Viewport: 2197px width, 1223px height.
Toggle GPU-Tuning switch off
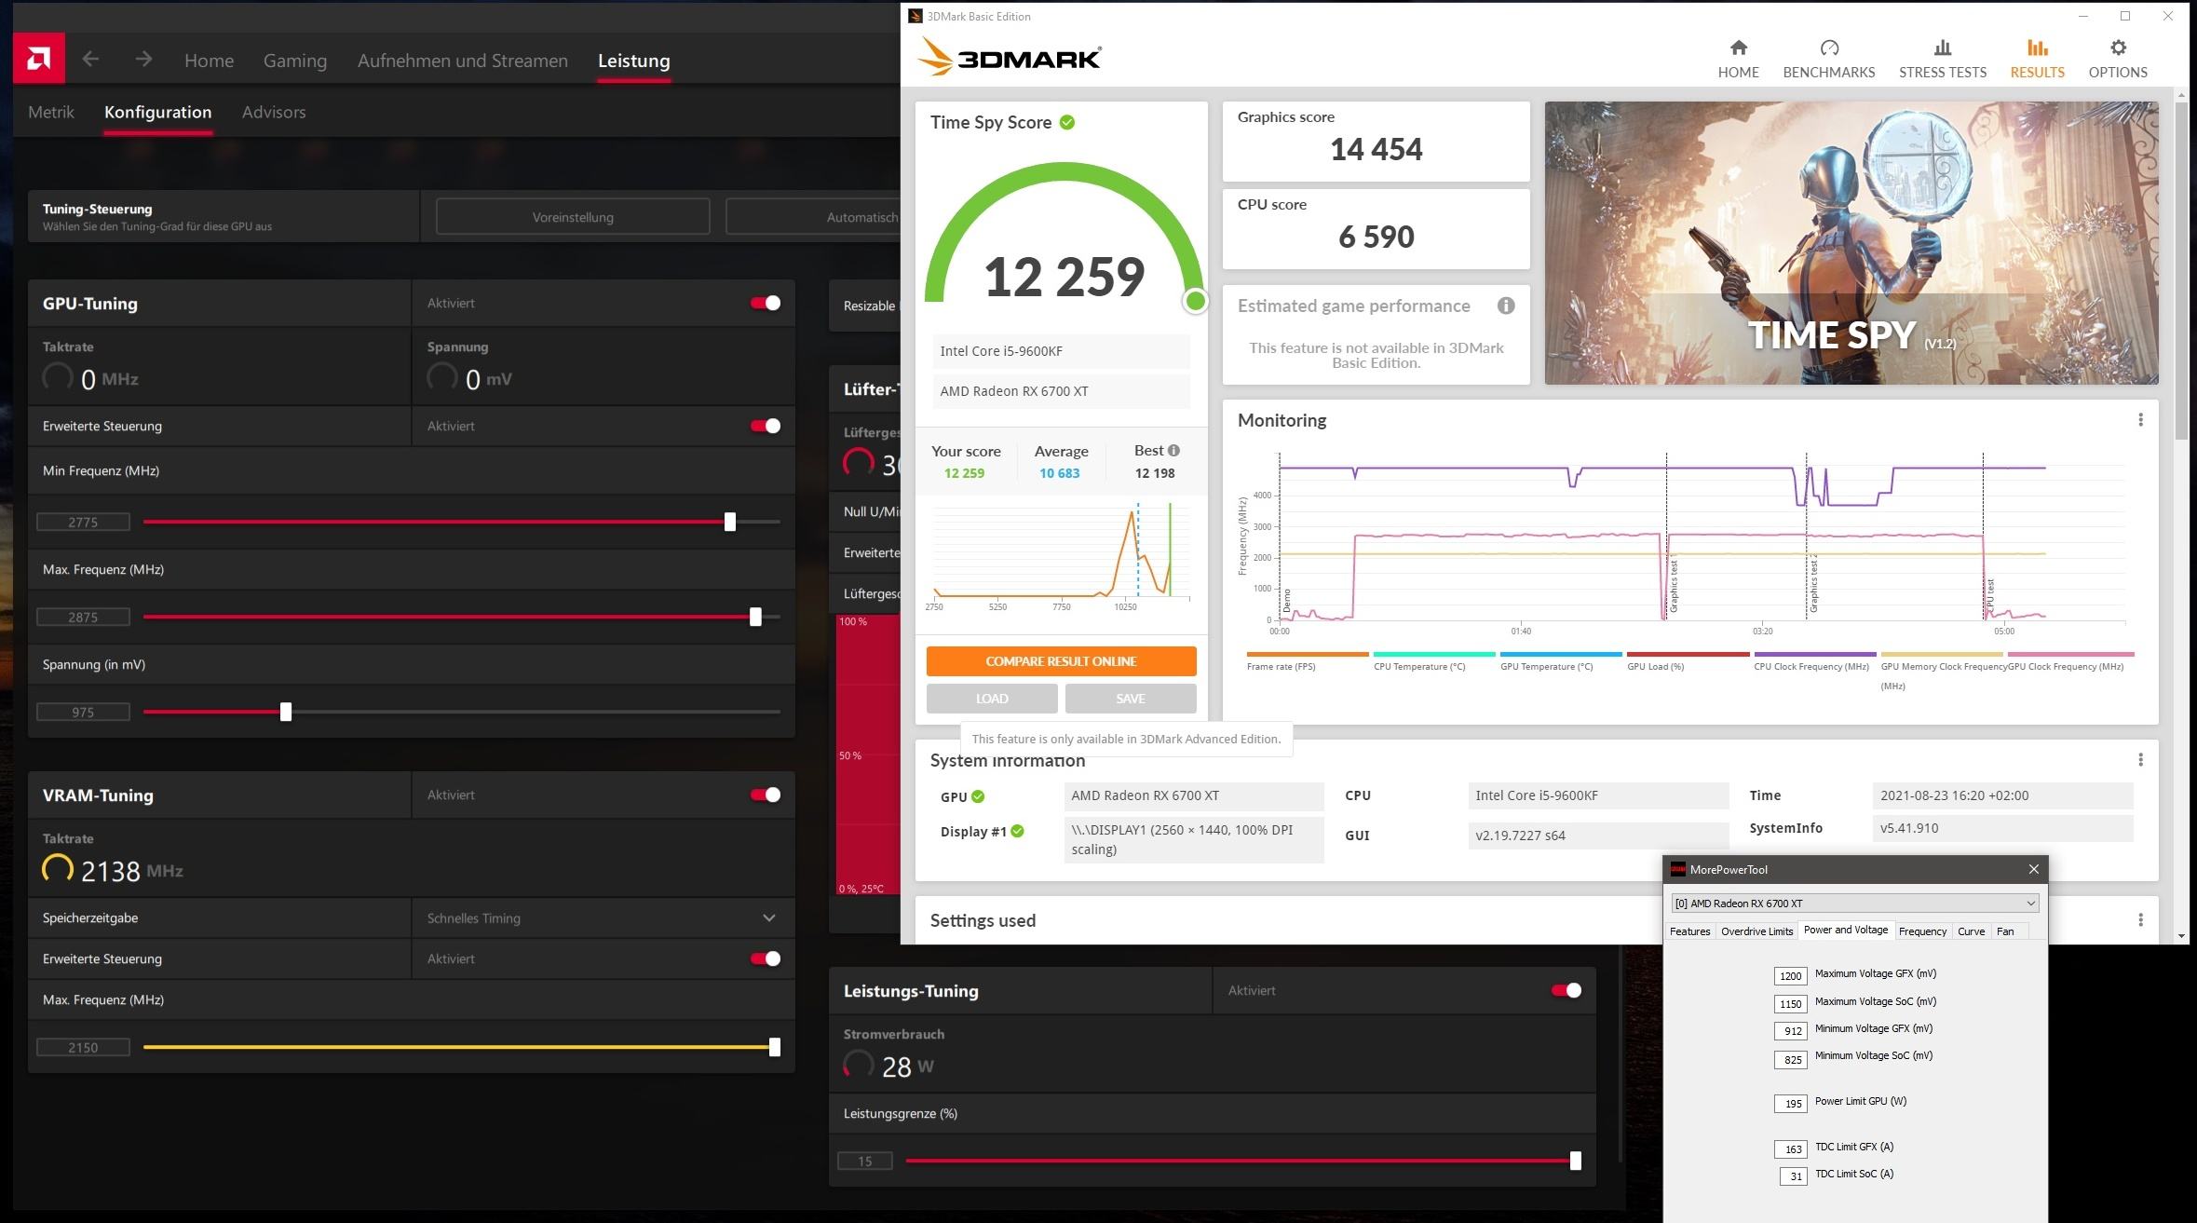click(766, 303)
